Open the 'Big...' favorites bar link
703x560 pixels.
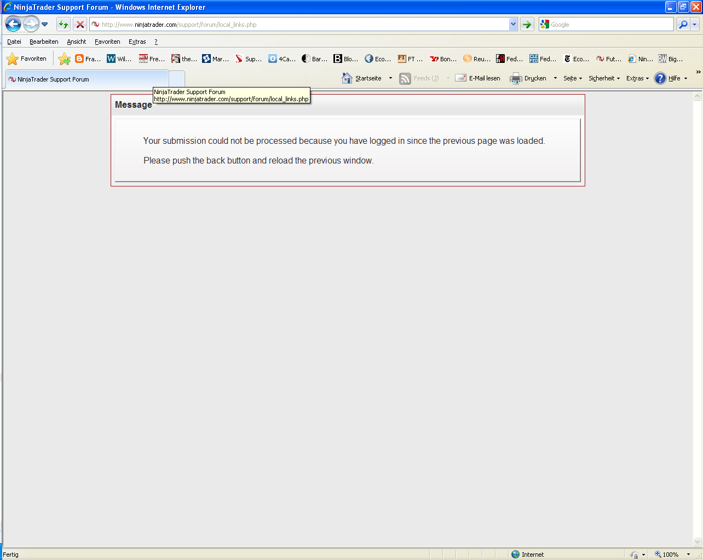[671, 59]
